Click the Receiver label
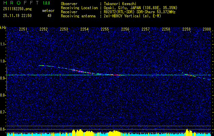 click(x=69, y=12)
